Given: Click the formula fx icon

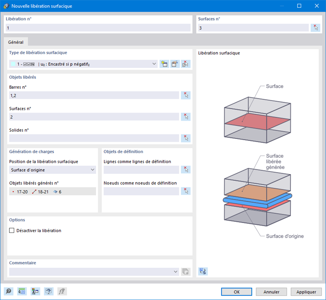Looking at the screenshot, I should (x=62, y=291).
